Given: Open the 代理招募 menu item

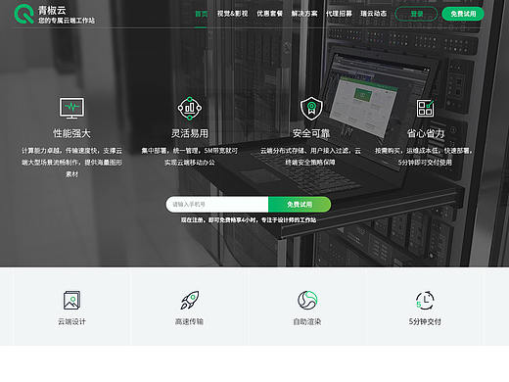Looking at the screenshot, I should point(339,14).
